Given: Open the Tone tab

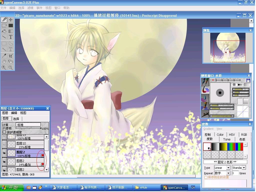Looking at the screenshot, I should pyautogui.click(x=227, y=139).
